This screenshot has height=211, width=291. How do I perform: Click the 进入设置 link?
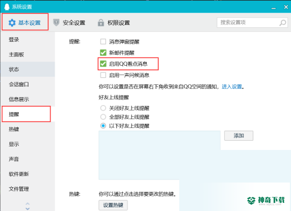pos(232,87)
